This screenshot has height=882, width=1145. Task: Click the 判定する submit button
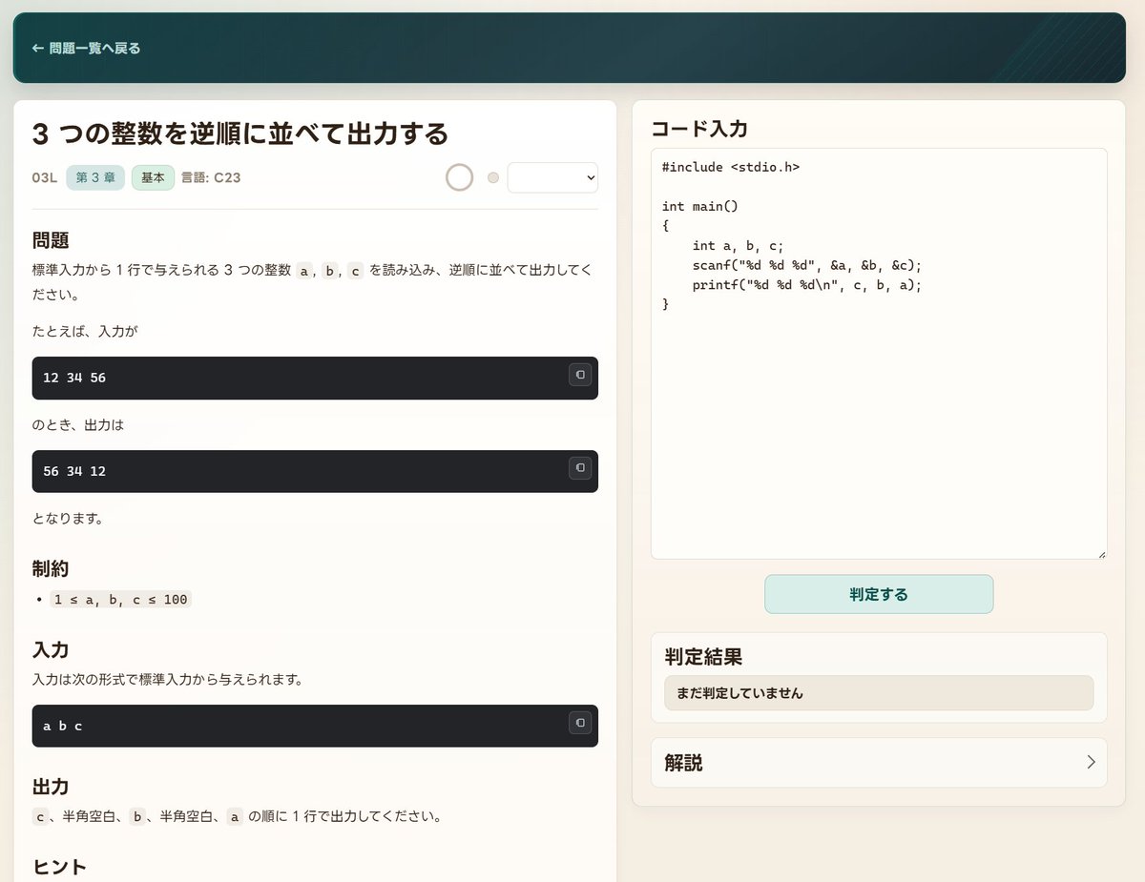[879, 594]
